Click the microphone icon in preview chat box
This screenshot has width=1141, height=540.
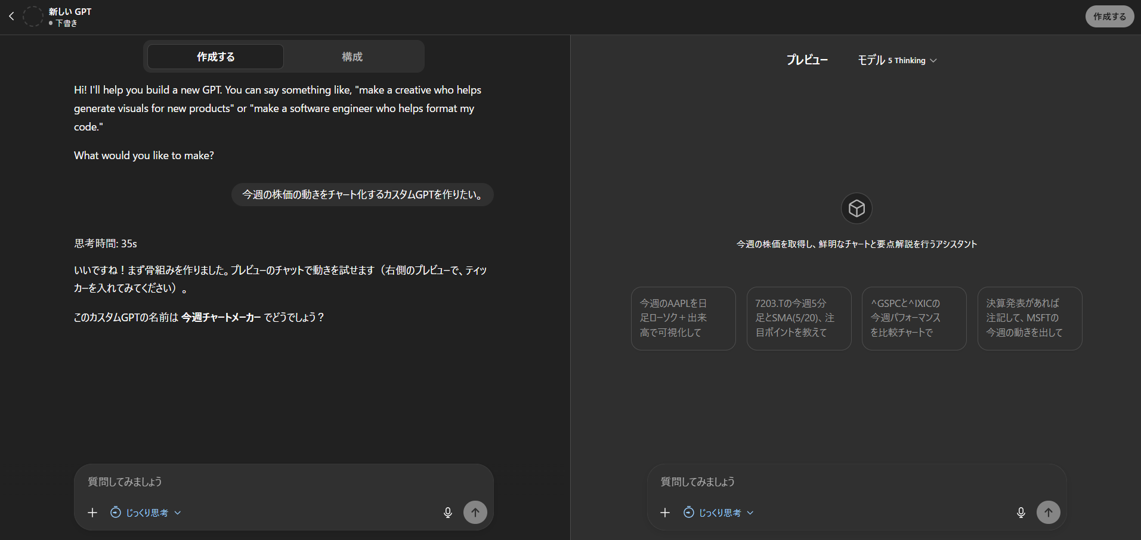coord(1021,513)
